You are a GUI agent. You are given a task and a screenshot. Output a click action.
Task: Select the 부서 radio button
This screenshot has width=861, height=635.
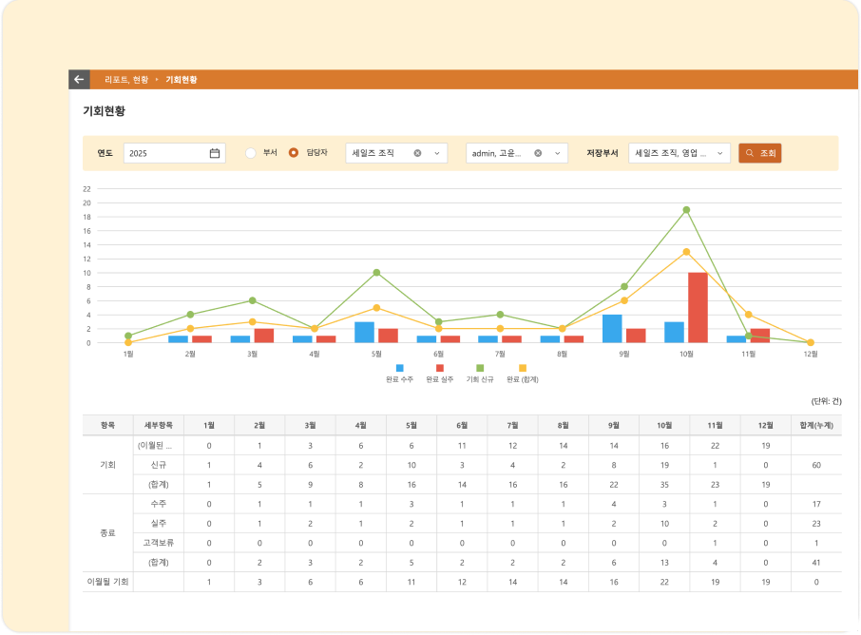coord(251,153)
